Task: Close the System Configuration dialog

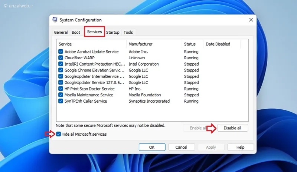Action: (x=251, y=20)
